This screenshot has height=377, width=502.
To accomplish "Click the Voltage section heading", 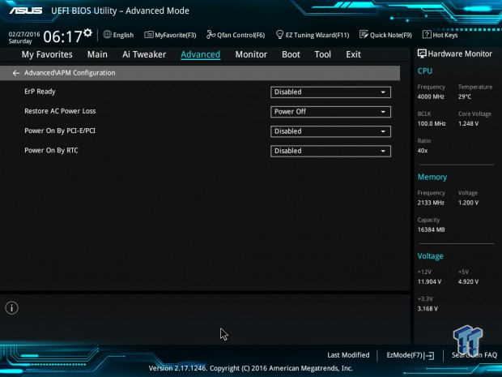I will tap(430, 256).
